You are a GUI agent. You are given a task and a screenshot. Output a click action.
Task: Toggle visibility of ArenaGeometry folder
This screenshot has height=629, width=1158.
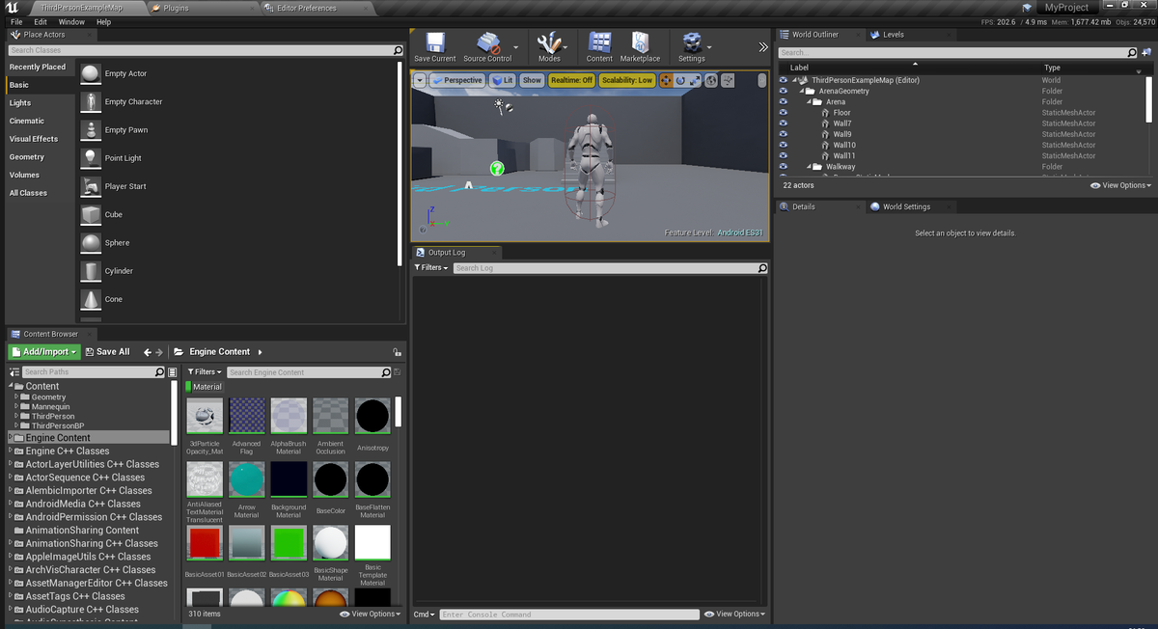pyautogui.click(x=783, y=91)
